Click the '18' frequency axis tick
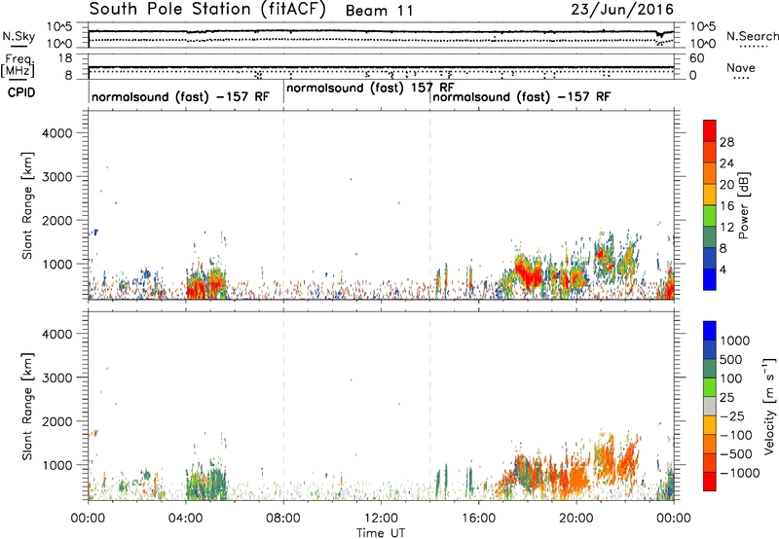Image resolution: width=779 pixels, height=539 pixels. (65, 58)
